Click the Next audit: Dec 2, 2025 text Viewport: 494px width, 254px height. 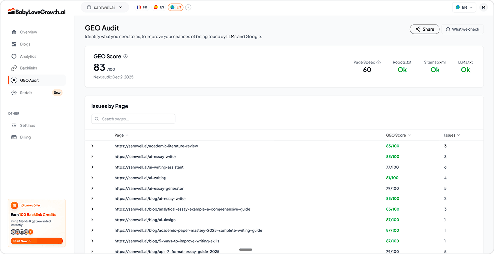pyautogui.click(x=113, y=77)
